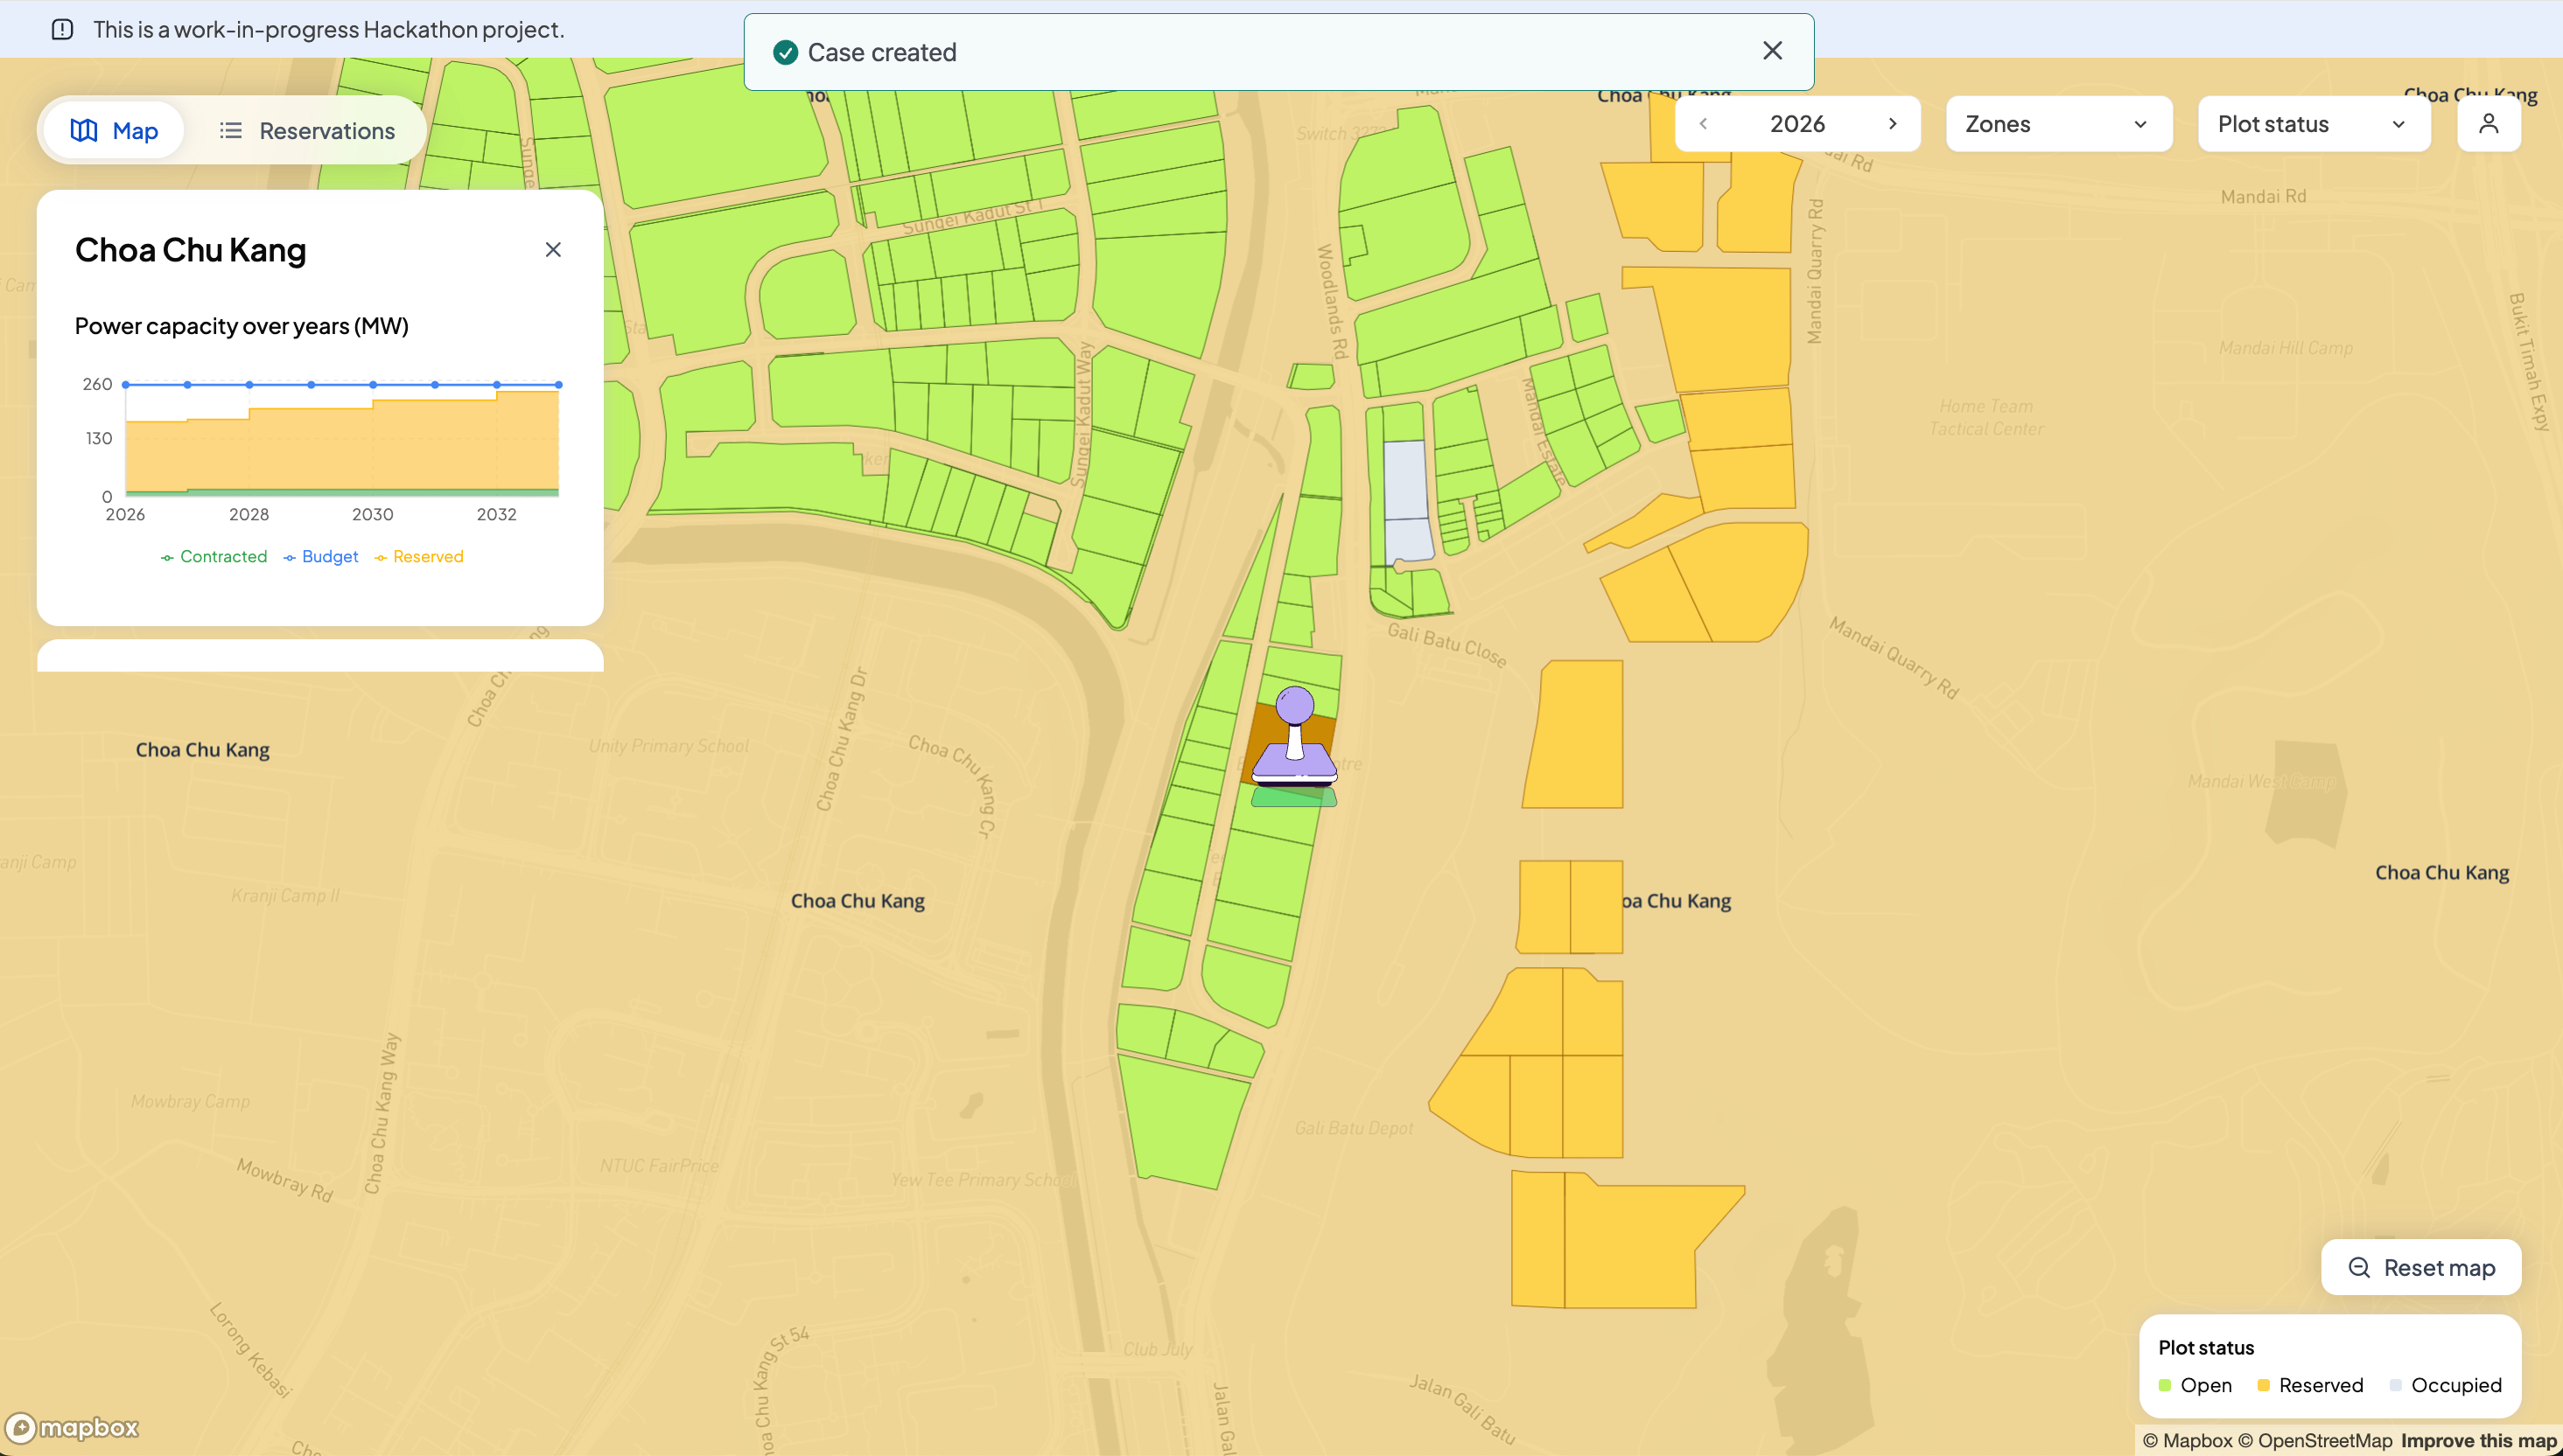
Task: Go to previous year arrow
Action: point(1703,124)
